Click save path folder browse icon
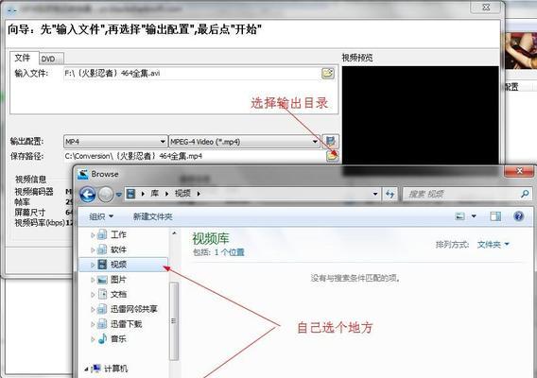The height and width of the screenshot is (378, 537). 332,156
